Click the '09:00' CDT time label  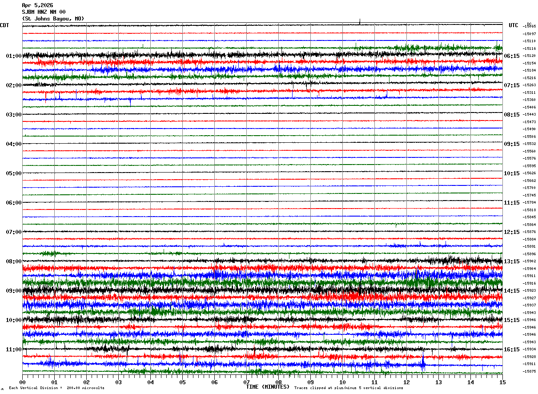[x=14, y=291]
